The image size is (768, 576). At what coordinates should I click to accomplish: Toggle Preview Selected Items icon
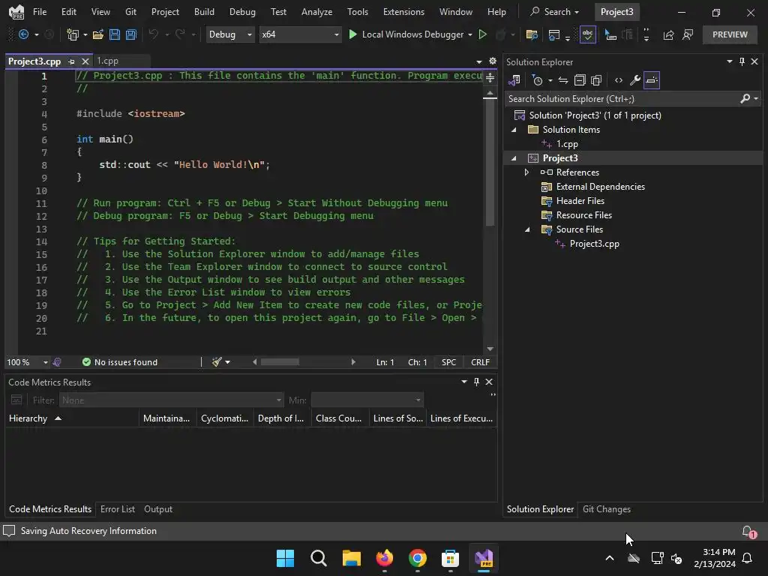click(x=652, y=80)
